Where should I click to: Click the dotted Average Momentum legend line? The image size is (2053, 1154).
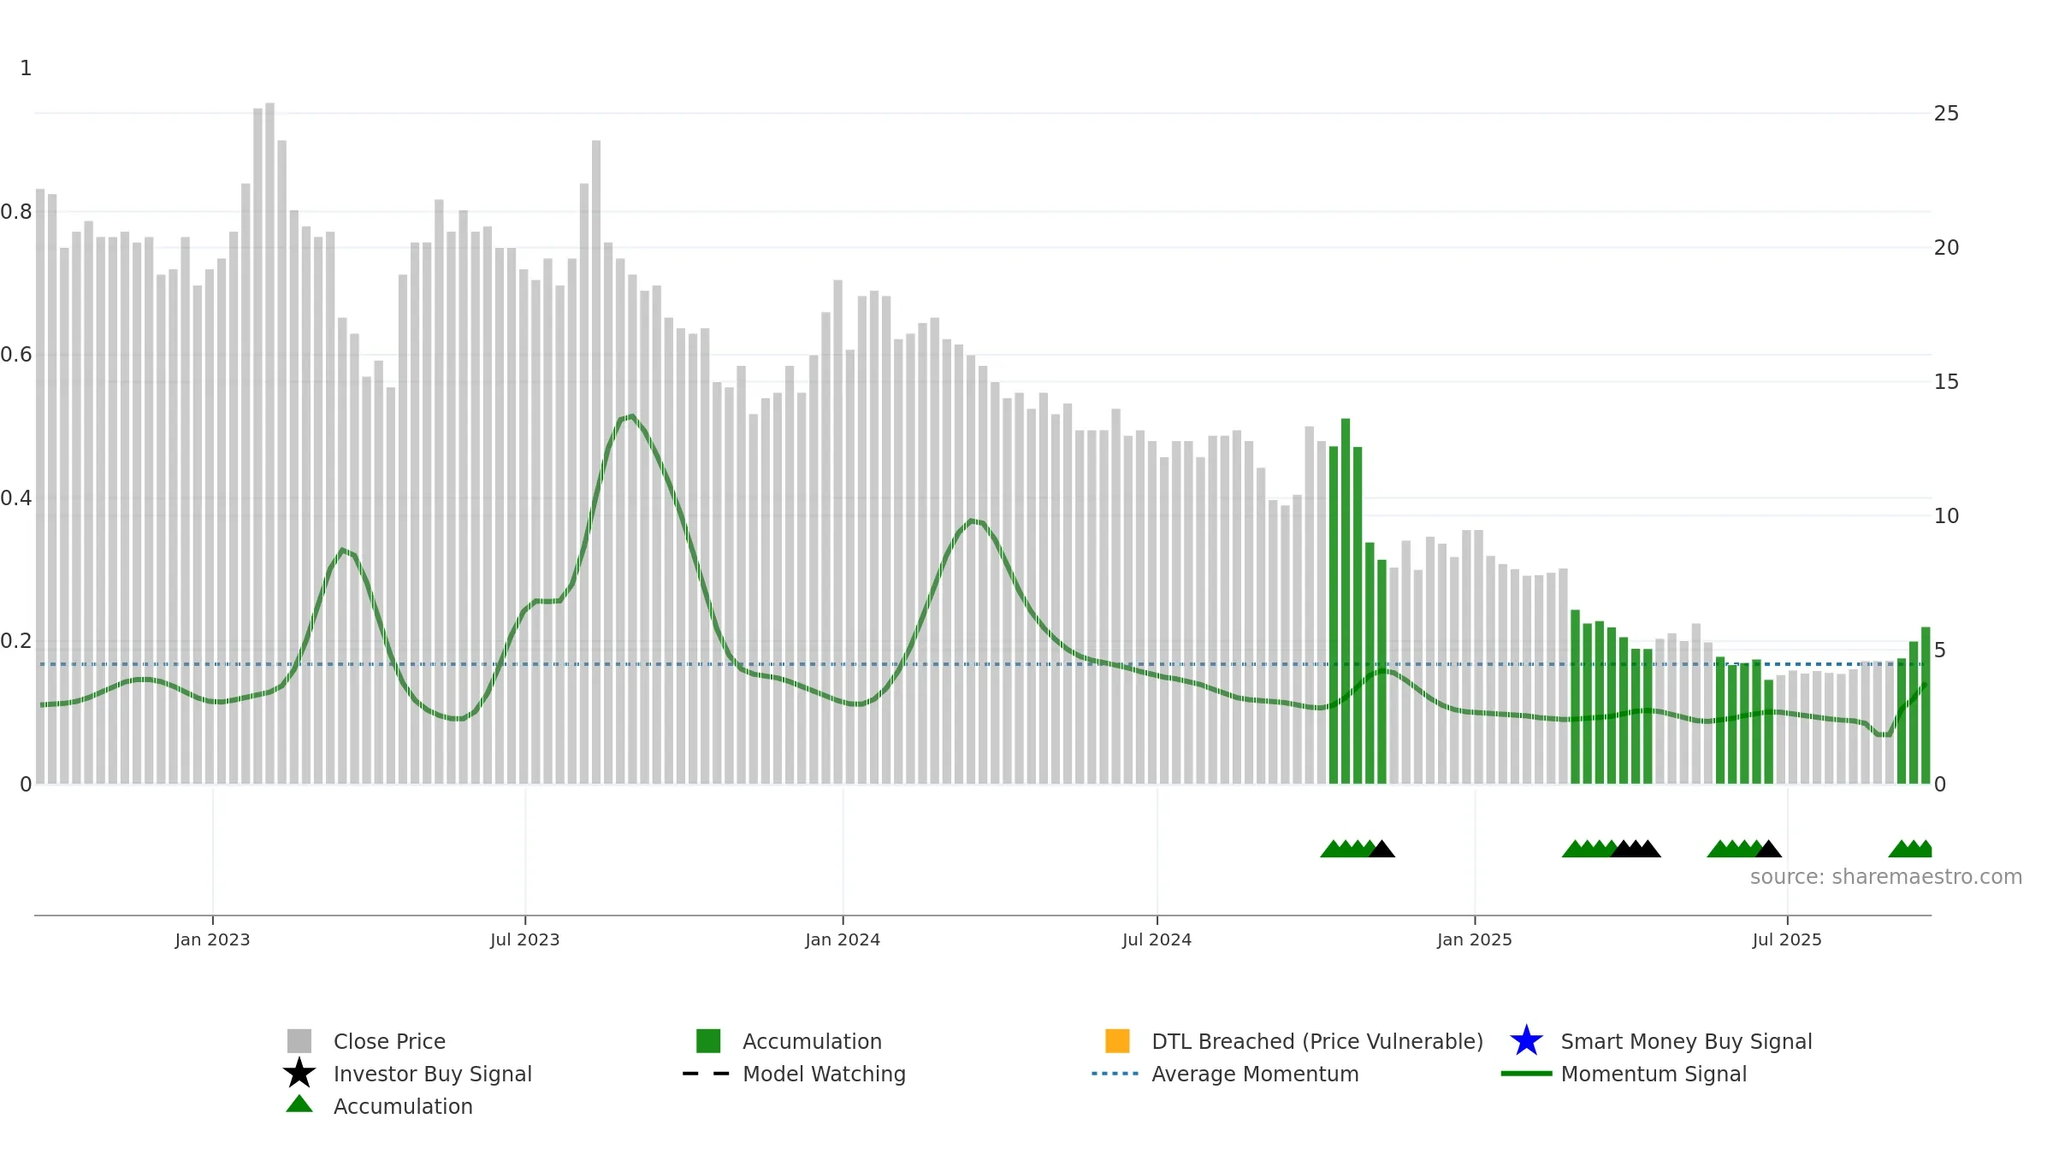click(x=1115, y=1074)
